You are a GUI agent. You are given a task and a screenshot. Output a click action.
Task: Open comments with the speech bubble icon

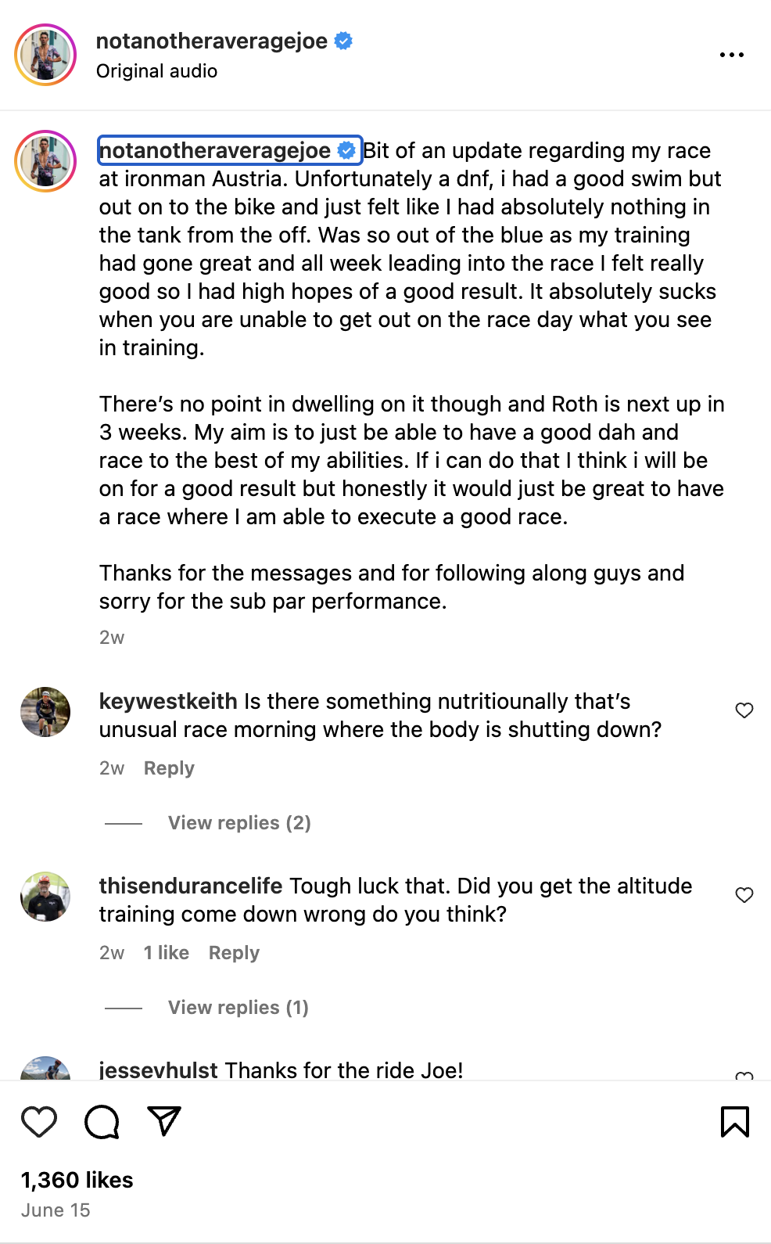(x=102, y=1121)
